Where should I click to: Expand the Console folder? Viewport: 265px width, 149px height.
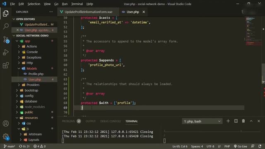click(x=19, y=52)
